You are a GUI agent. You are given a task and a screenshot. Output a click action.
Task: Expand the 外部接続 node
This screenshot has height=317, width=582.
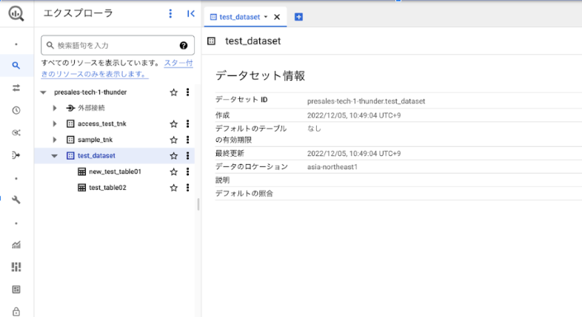pyautogui.click(x=55, y=108)
